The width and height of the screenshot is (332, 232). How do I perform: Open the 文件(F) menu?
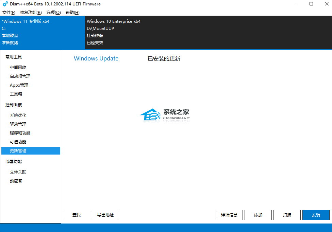click(9, 13)
